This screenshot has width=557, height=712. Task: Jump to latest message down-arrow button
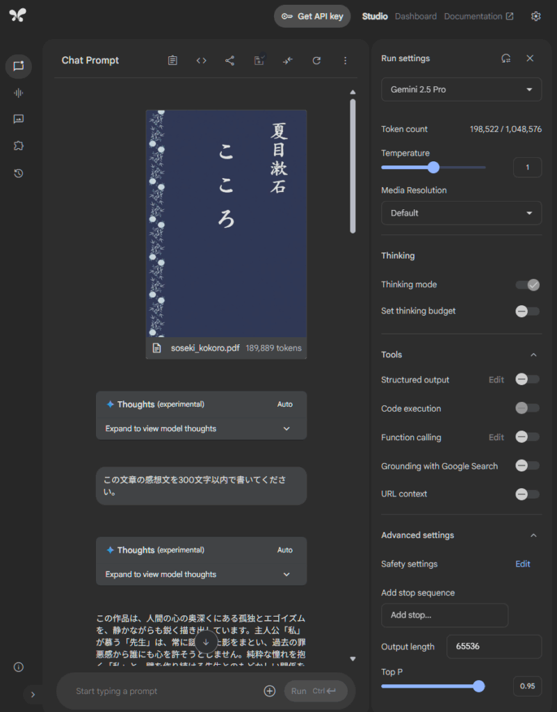pos(206,642)
